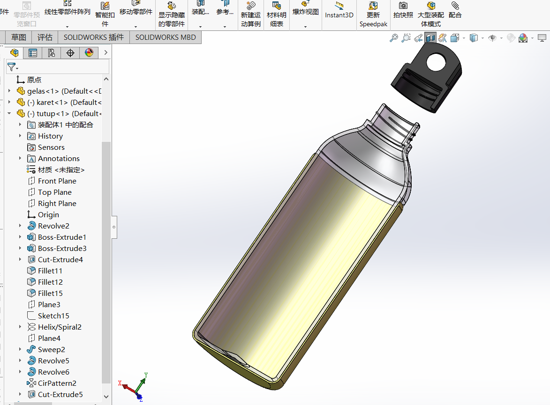550x405 pixels.
Task: Click the 原点 origin item
Action: (29, 80)
